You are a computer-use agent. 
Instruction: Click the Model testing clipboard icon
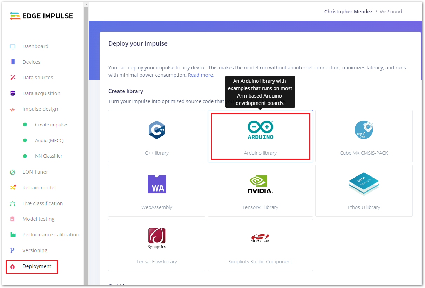click(x=13, y=219)
